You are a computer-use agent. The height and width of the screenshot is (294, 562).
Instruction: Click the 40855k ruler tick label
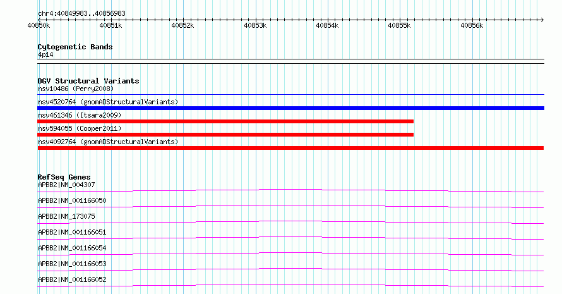[x=399, y=25]
